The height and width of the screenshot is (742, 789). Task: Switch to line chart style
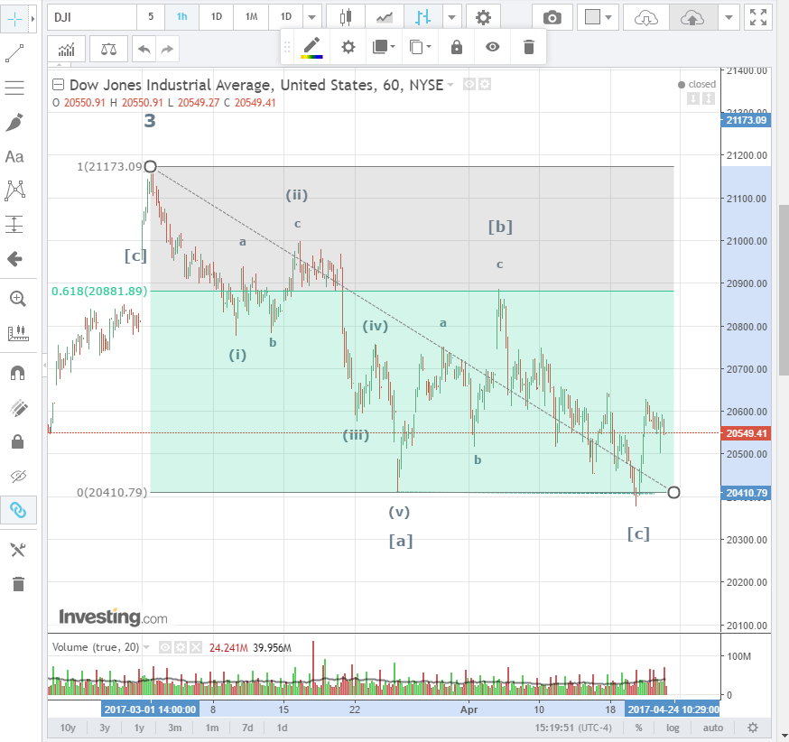(385, 18)
